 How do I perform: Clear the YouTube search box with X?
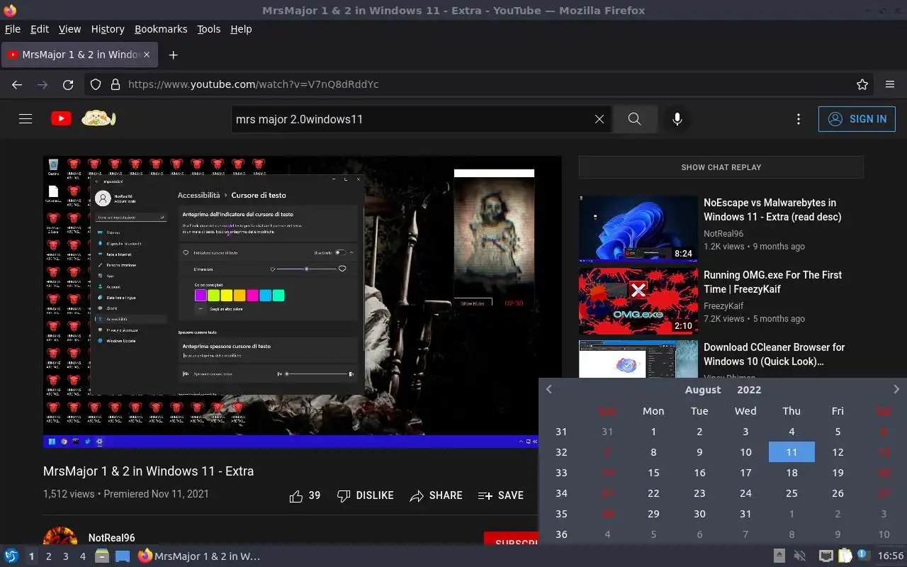599,119
